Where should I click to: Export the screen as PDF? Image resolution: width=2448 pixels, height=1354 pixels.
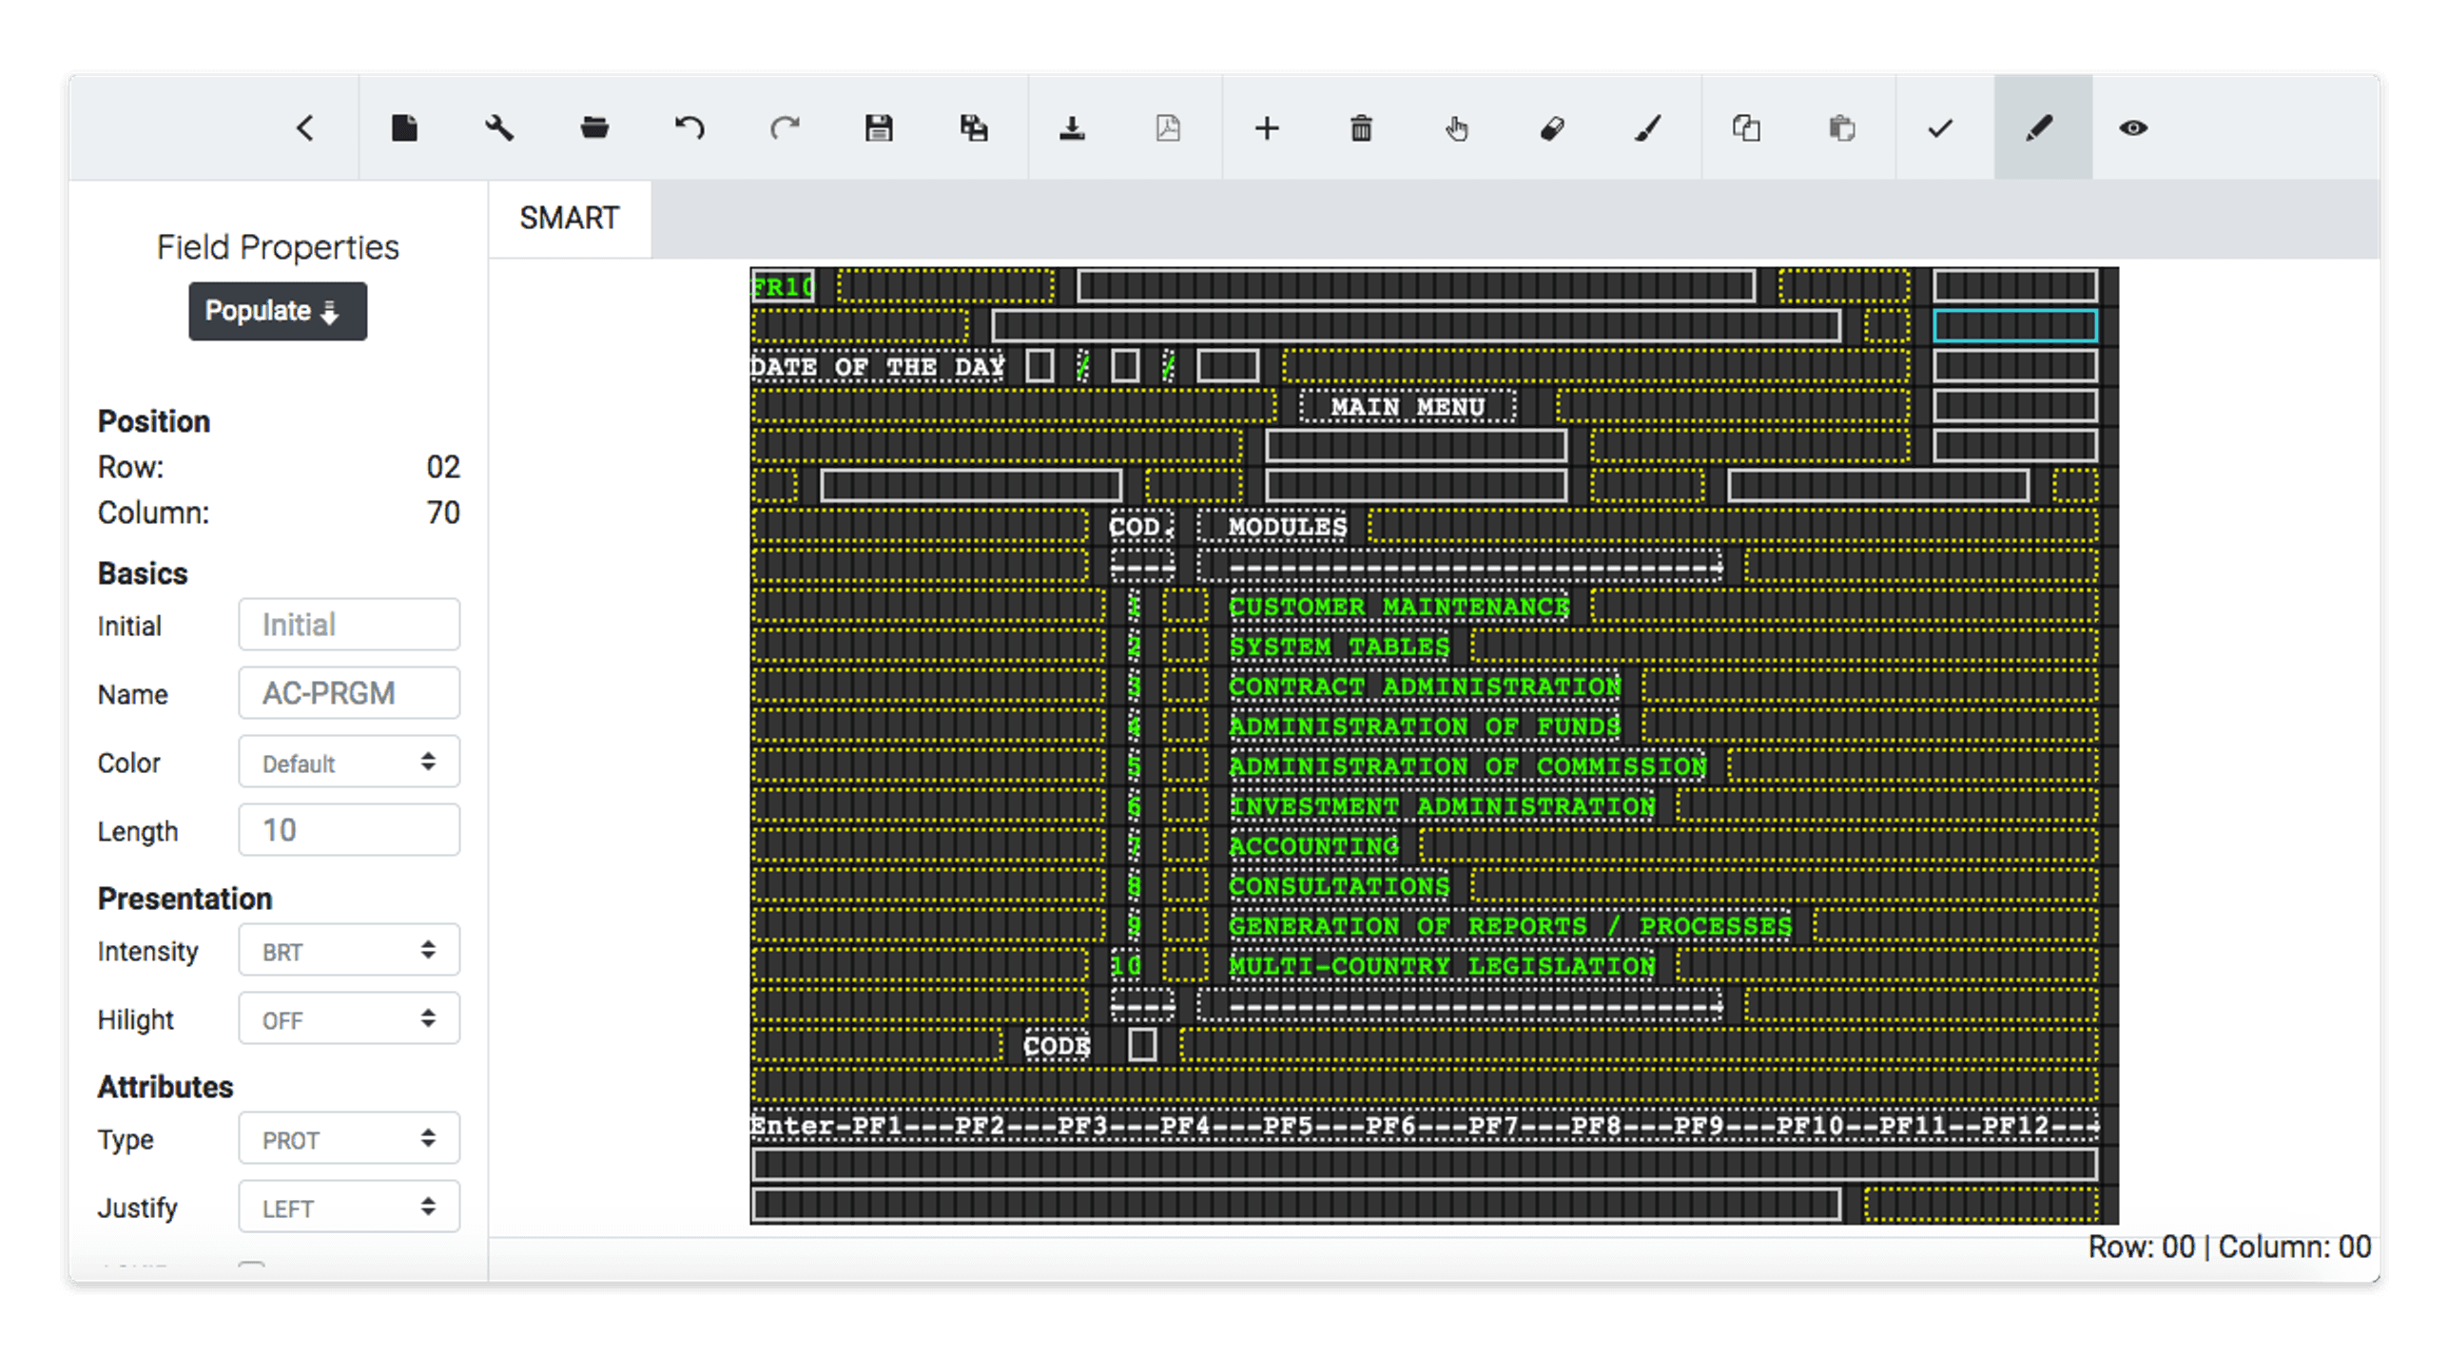coord(1168,128)
